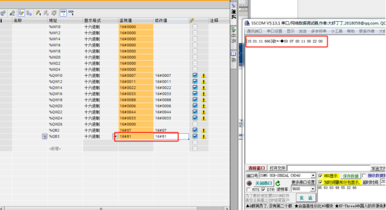Click the 显示格式 column header

click(x=100, y=21)
